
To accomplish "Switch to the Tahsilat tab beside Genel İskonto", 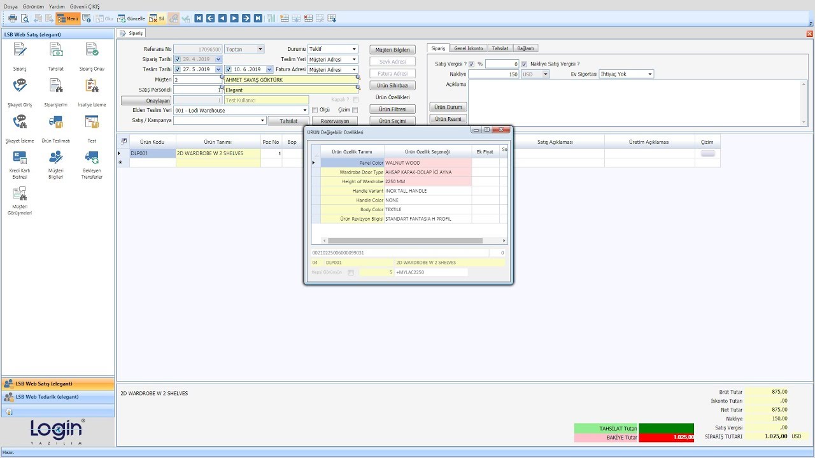I will pos(500,48).
